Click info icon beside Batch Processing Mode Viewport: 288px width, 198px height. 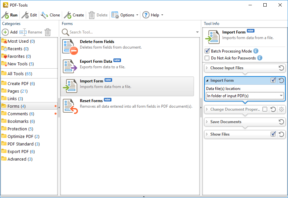click(x=256, y=51)
